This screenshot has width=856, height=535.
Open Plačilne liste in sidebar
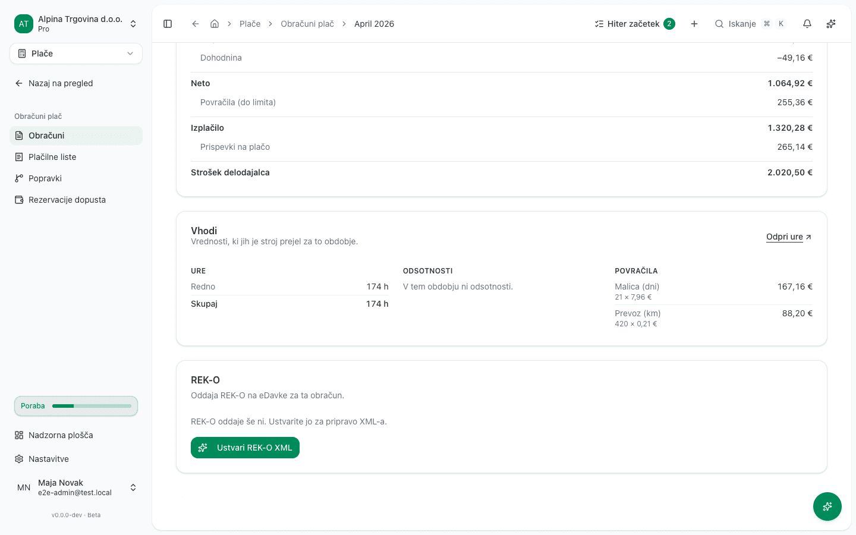click(76, 157)
